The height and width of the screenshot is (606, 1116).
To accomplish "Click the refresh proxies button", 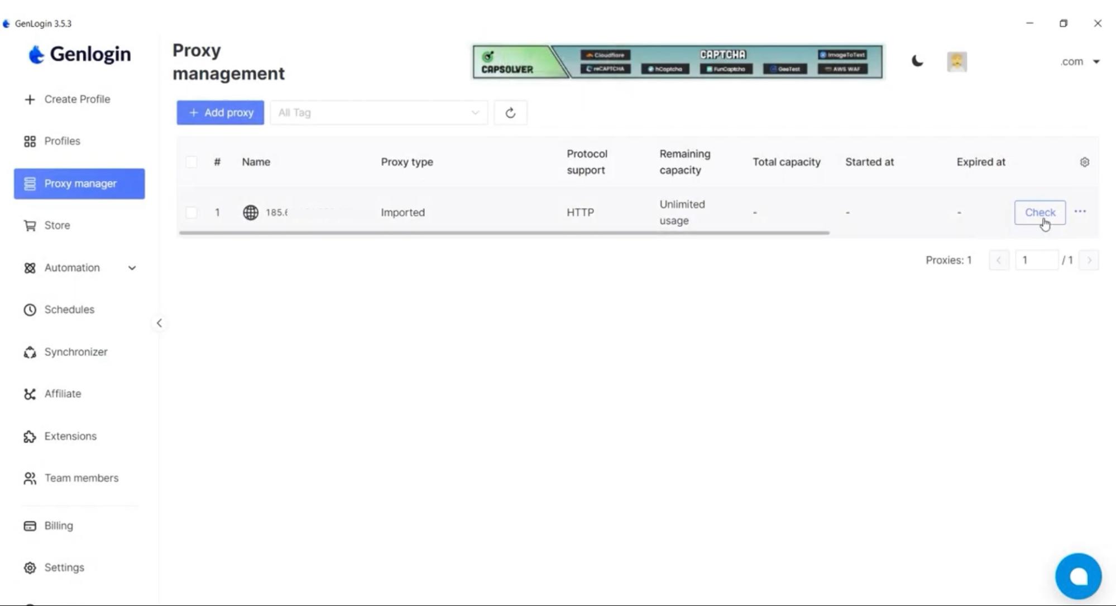I will click(x=511, y=113).
